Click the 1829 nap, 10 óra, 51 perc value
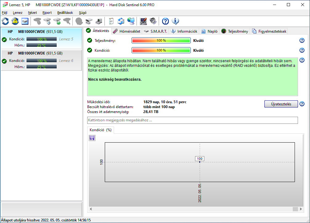This screenshot has width=310, height=223. coord(165,102)
